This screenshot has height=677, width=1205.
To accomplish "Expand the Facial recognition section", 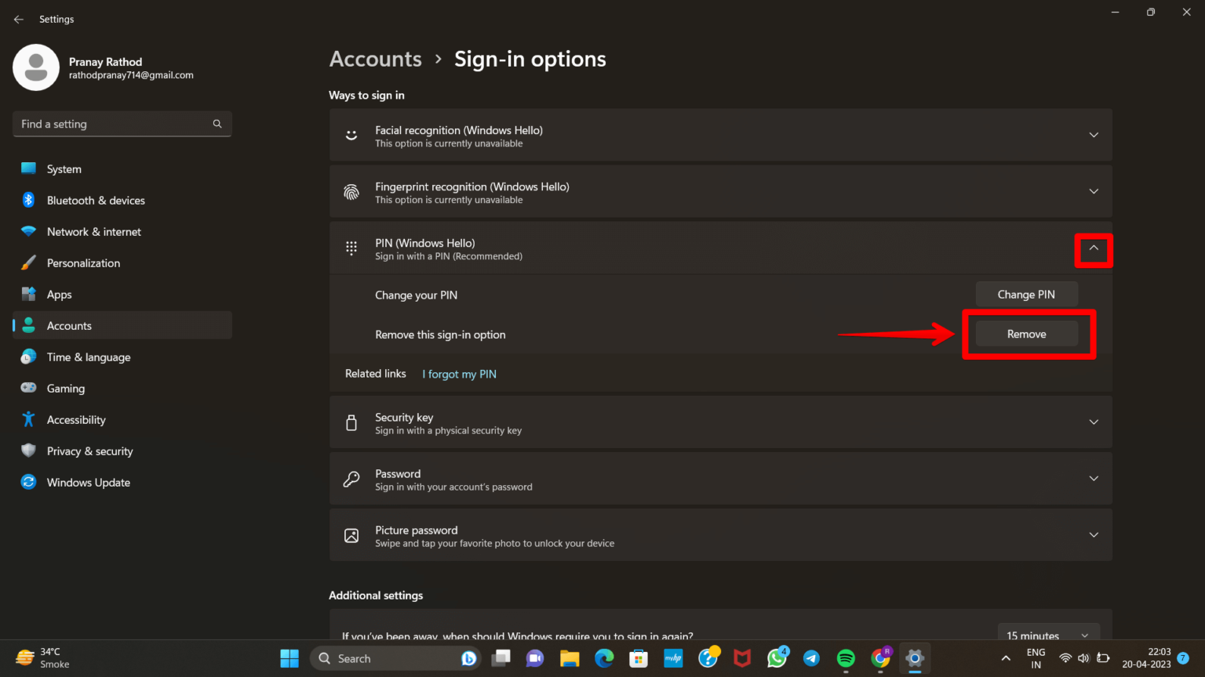I will coord(1094,134).
